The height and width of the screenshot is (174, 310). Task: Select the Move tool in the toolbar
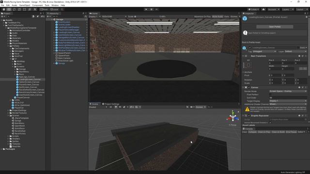point(9,9)
